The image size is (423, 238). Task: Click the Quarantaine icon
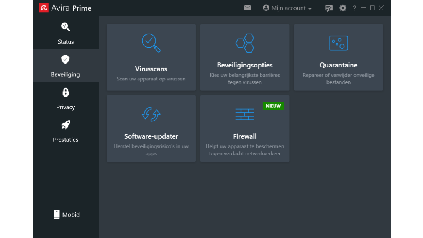click(x=339, y=43)
